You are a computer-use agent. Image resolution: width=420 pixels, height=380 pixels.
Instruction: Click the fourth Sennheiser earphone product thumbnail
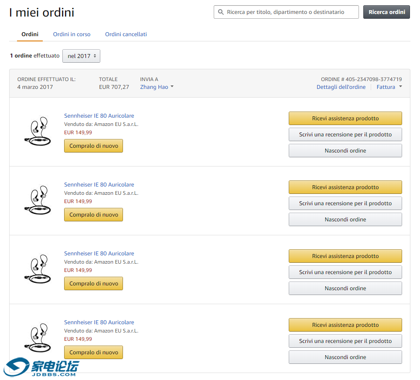click(x=38, y=337)
